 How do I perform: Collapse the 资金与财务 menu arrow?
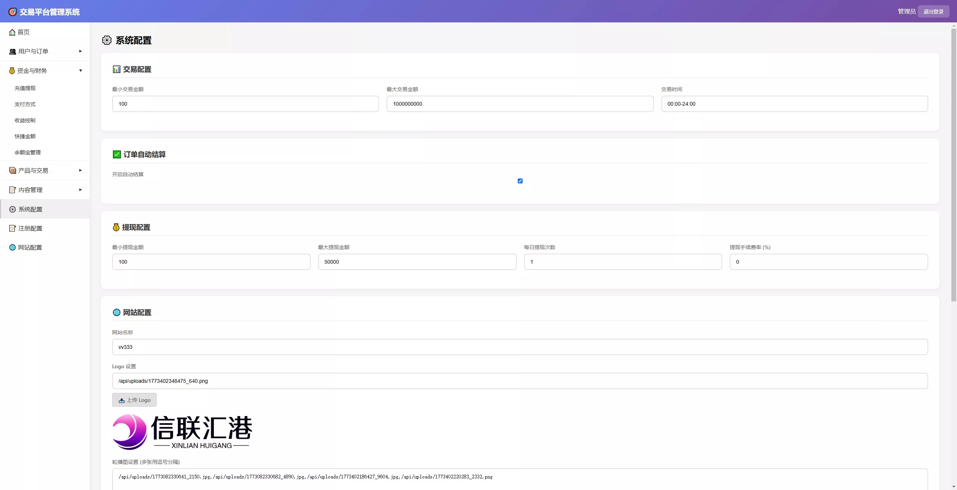pyautogui.click(x=80, y=71)
